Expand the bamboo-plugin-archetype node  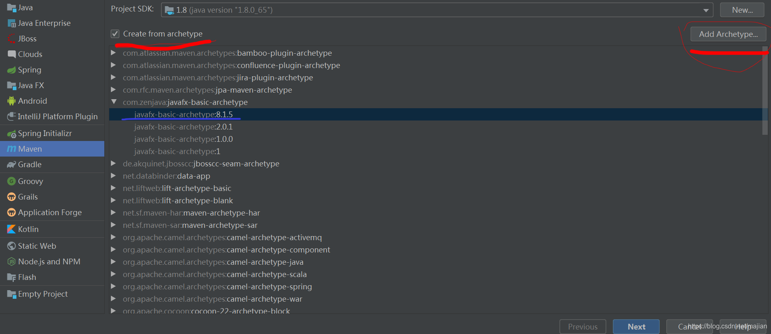pyautogui.click(x=113, y=53)
